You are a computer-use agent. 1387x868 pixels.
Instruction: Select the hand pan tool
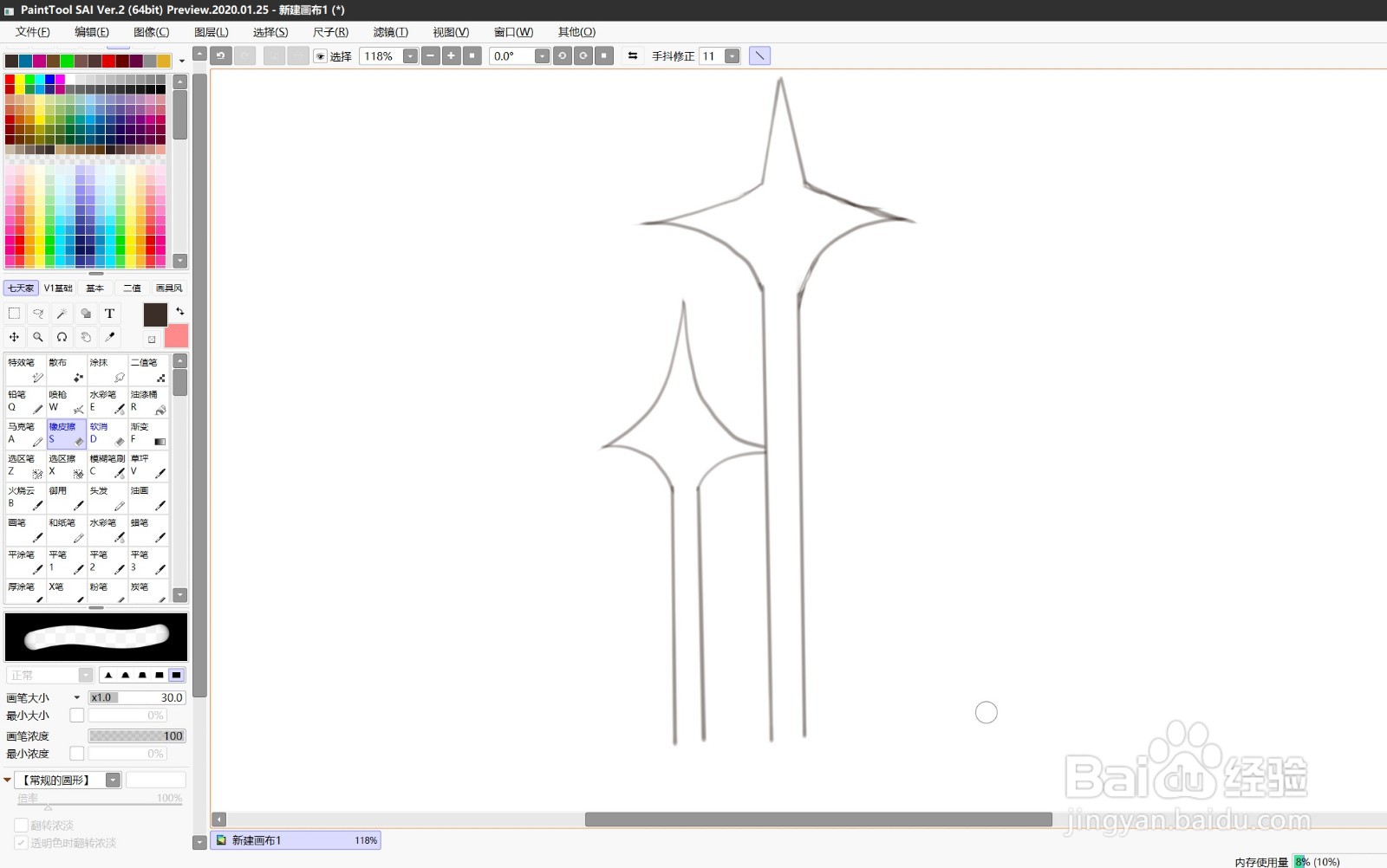pos(86,337)
